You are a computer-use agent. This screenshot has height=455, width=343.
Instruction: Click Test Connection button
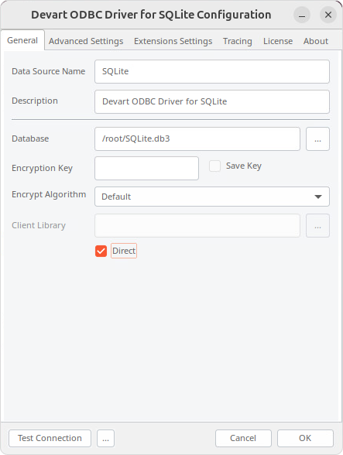coord(50,438)
